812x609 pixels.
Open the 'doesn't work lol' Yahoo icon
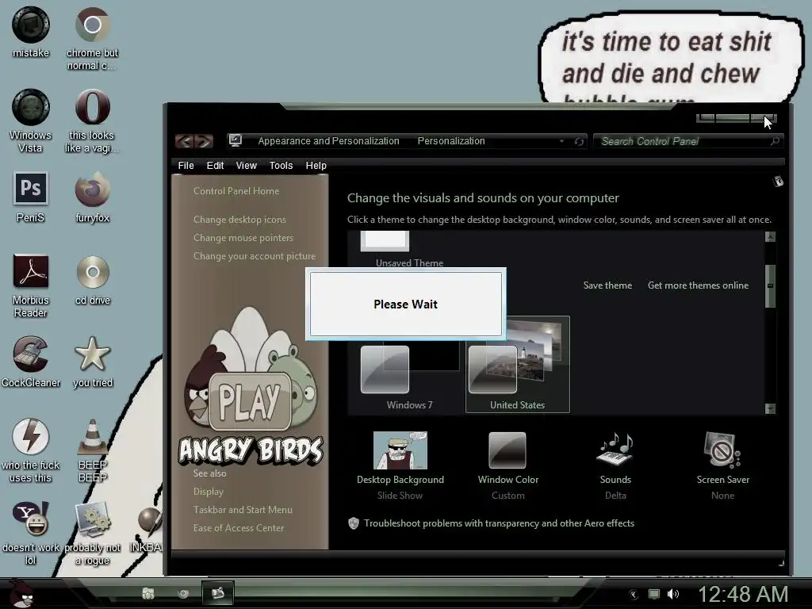pyautogui.click(x=31, y=534)
